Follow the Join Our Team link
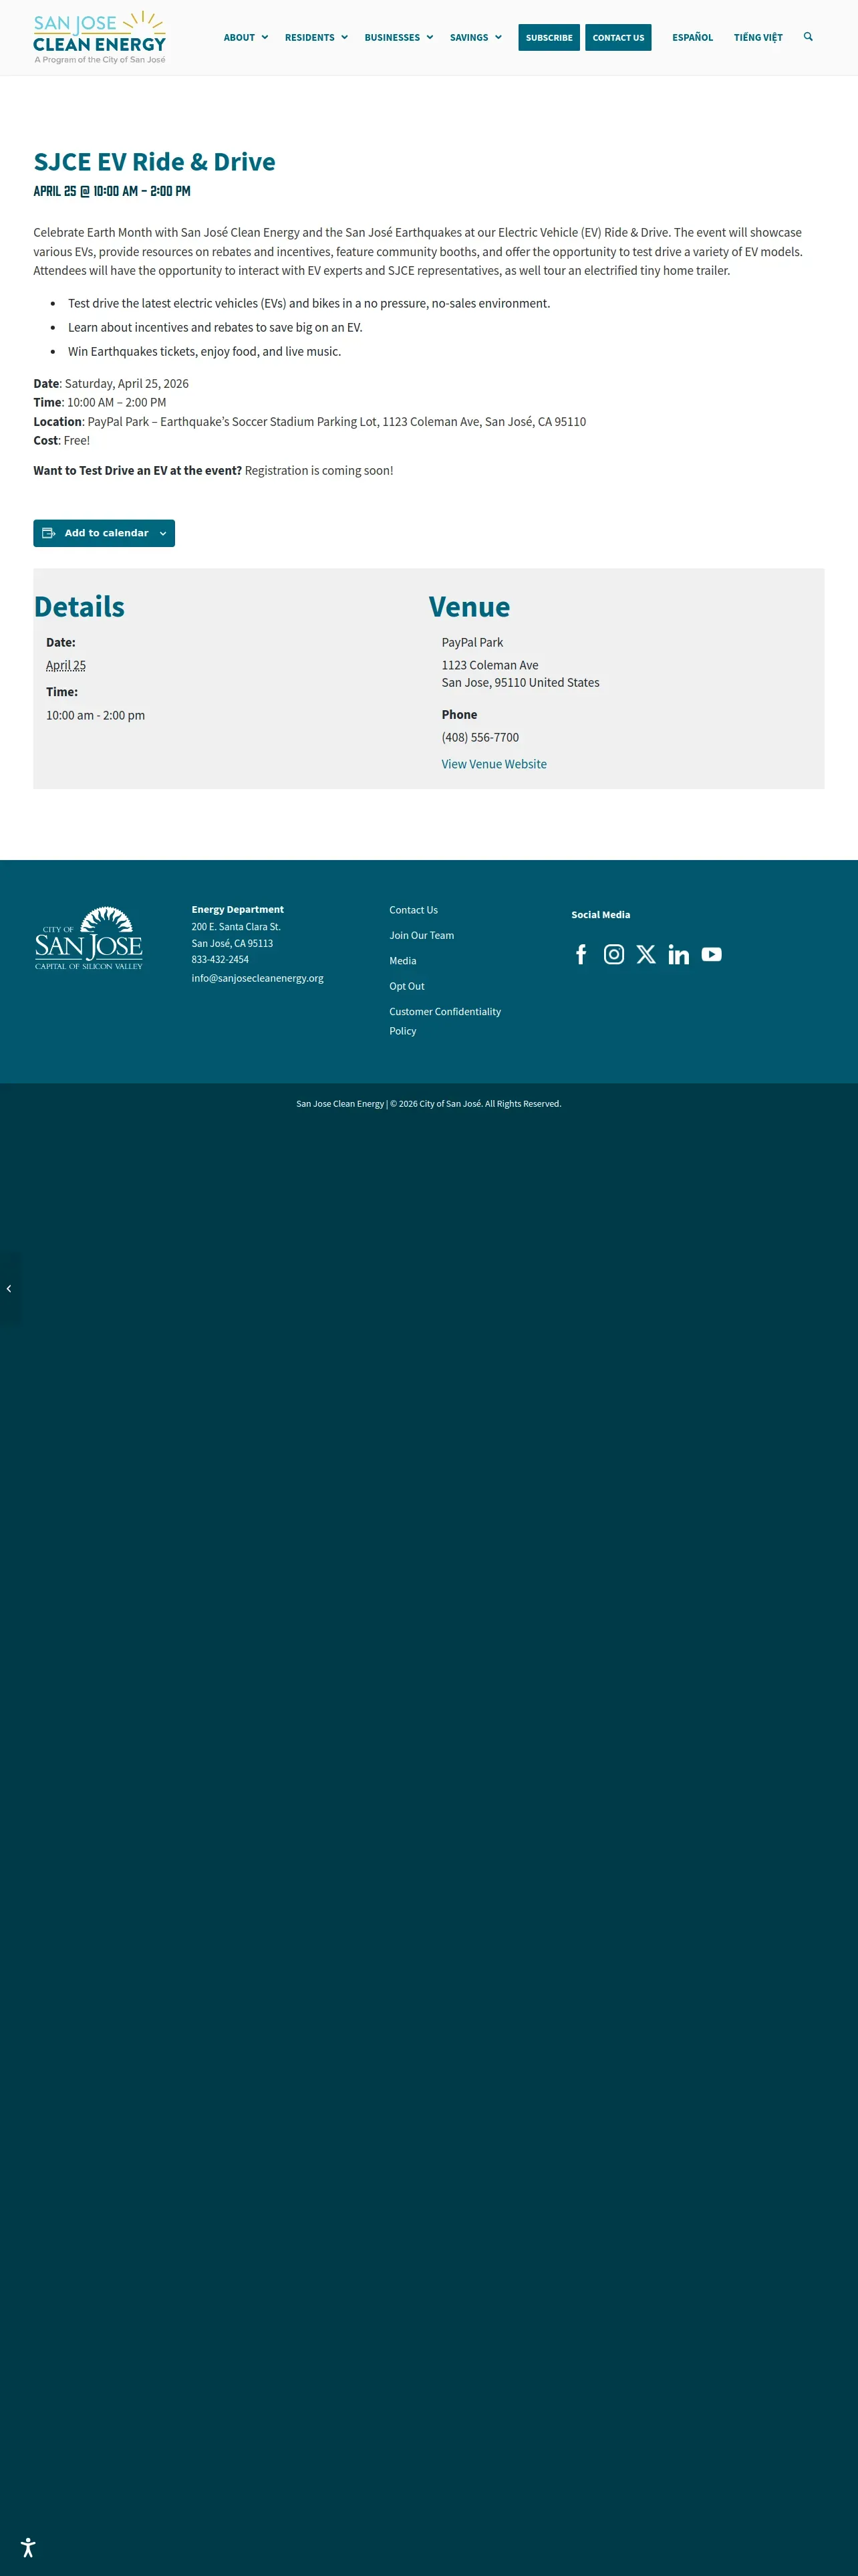858x2576 pixels. point(422,935)
